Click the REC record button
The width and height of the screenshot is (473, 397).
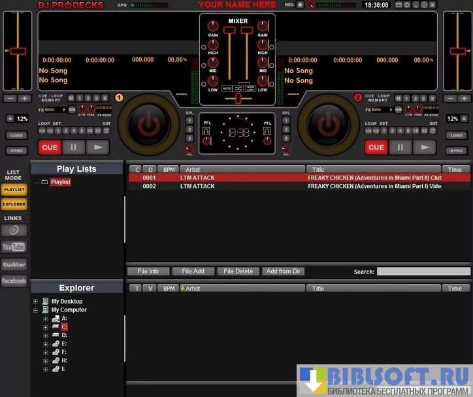(x=300, y=5)
